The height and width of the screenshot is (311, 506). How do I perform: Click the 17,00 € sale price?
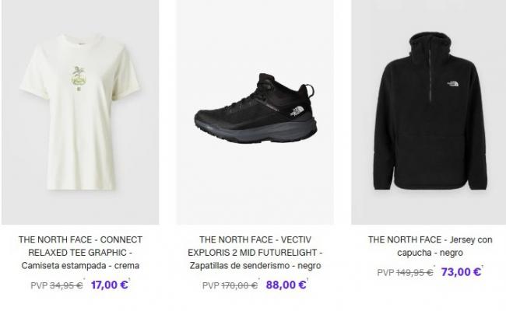tap(109, 285)
